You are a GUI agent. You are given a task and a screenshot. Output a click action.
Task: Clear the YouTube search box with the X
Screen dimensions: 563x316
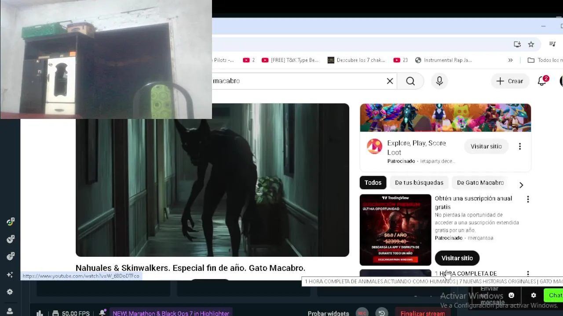[x=390, y=81]
